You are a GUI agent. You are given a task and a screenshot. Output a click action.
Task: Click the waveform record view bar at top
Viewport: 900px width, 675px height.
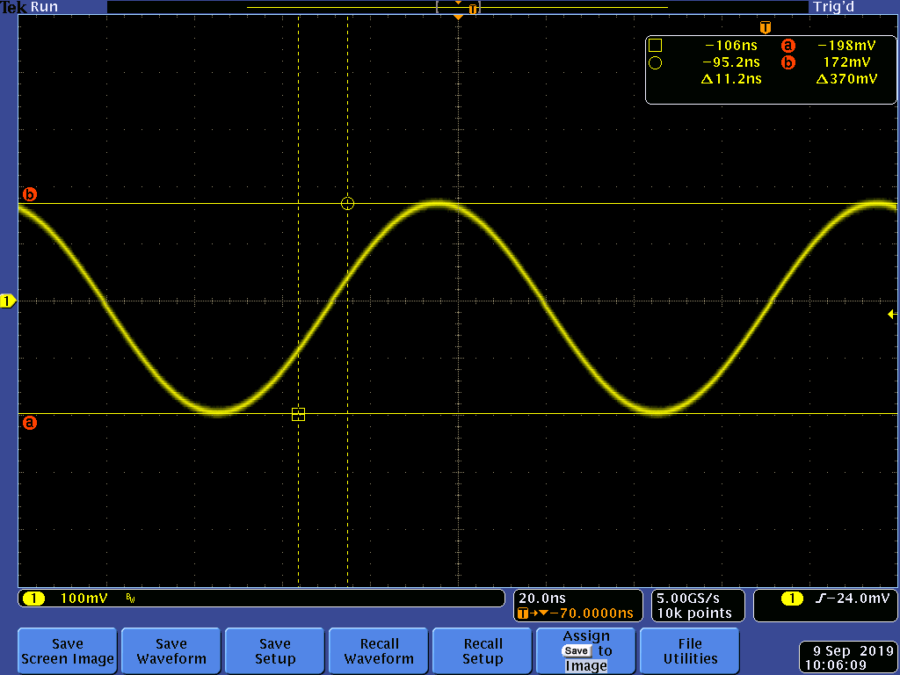coord(457,7)
